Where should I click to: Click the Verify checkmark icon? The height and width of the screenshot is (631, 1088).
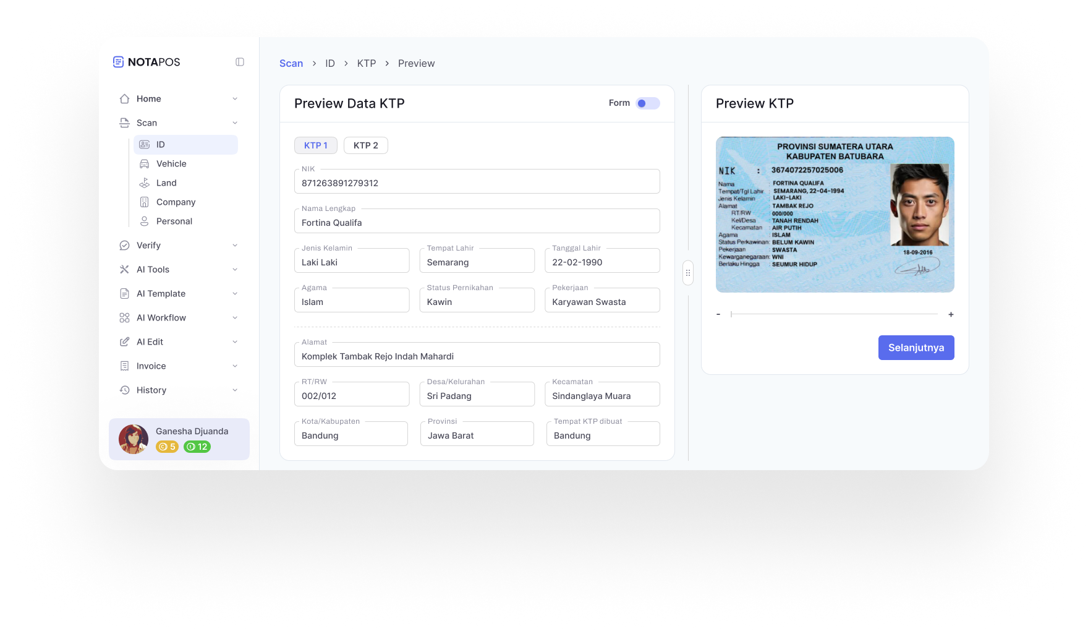tap(124, 246)
